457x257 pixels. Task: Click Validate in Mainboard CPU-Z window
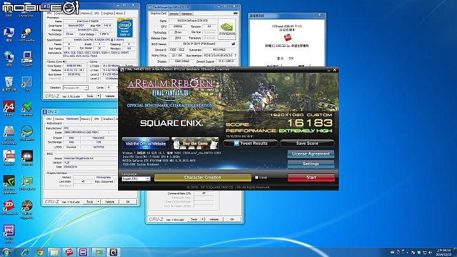tap(110, 202)
